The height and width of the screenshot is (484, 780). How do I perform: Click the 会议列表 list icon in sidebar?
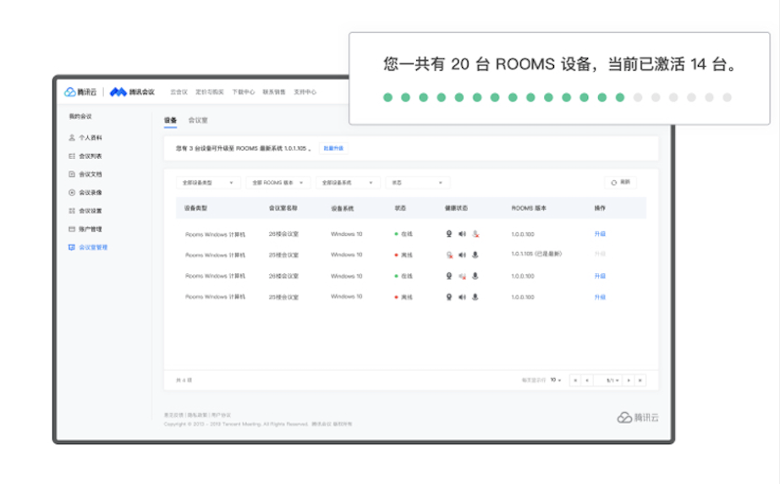(72, 156)
